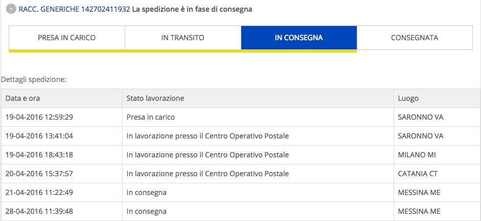Select the PRESA IN CARICO tab
The width and height of the screenshot is (481, 221).
tap(66, 38)
